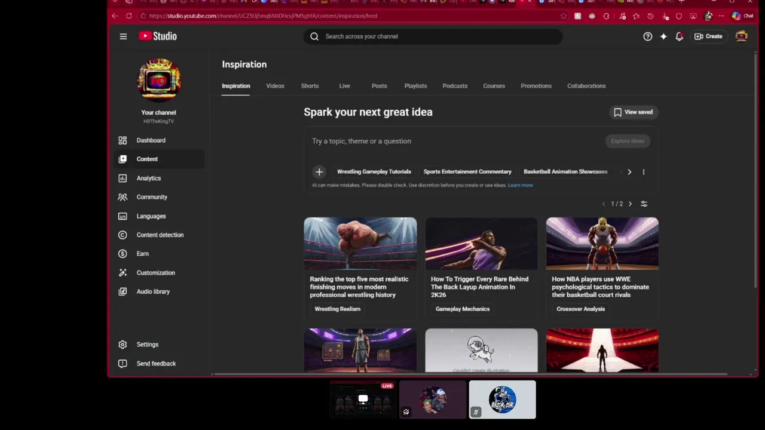The height and width of the screenshot is (430, 765).
Task: Open Content detection in the sidebar
Action: point(158,235)
